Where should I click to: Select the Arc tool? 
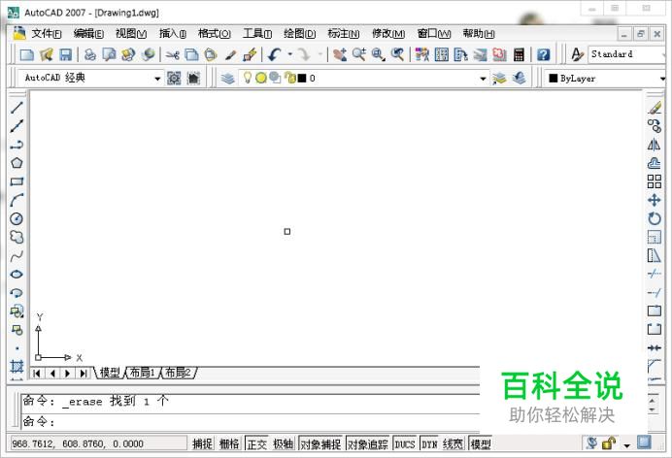(x=17, y=200)
